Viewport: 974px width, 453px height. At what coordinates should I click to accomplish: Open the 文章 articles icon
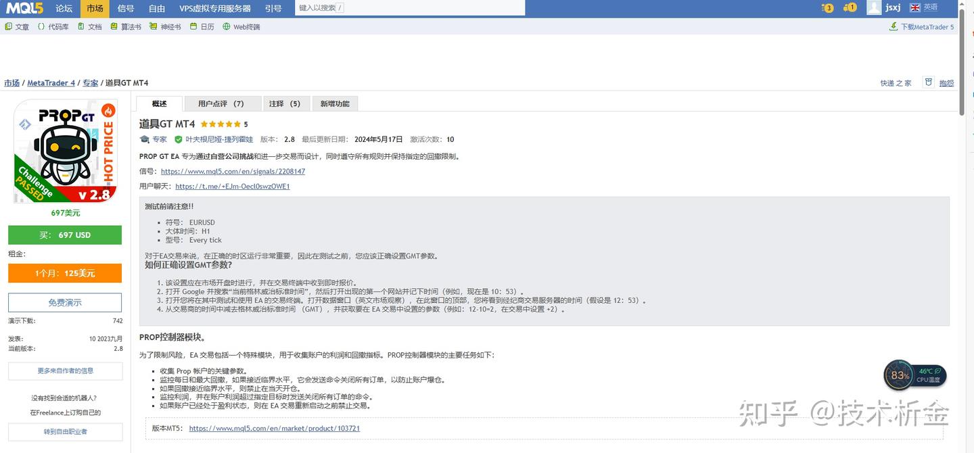(x=9, y=27)
